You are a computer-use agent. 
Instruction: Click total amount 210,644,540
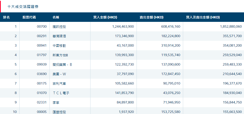232,74
